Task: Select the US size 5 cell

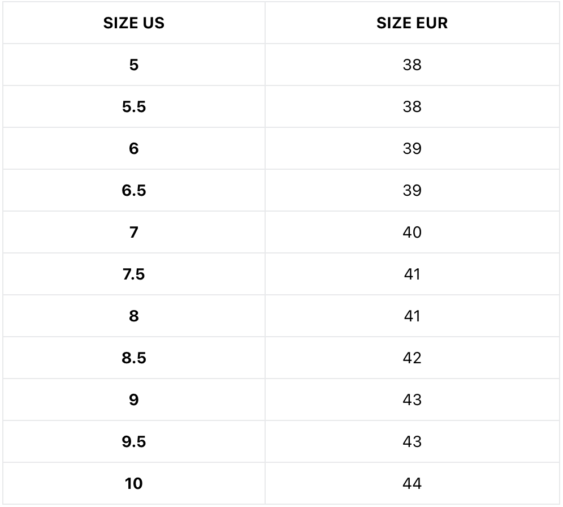Action: pos(134,65)
